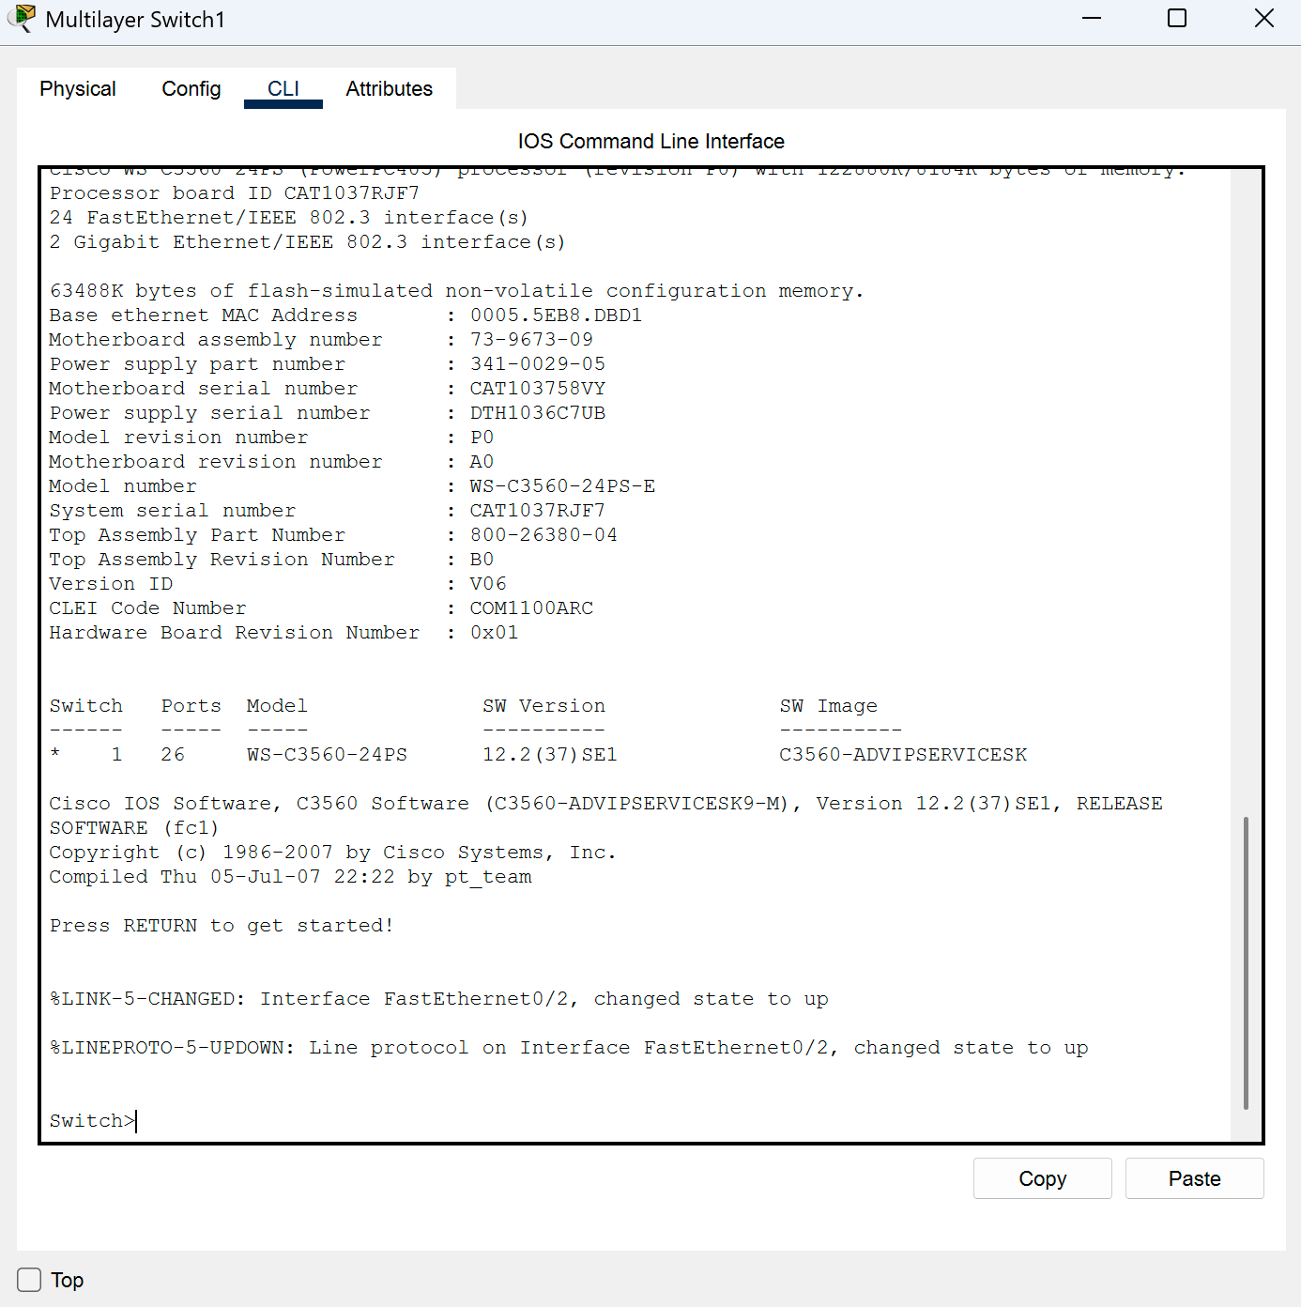Open the Attributes tab
Viewport: 1301px width, 1307px height.
pyautogui.click(x=390, y=89)
